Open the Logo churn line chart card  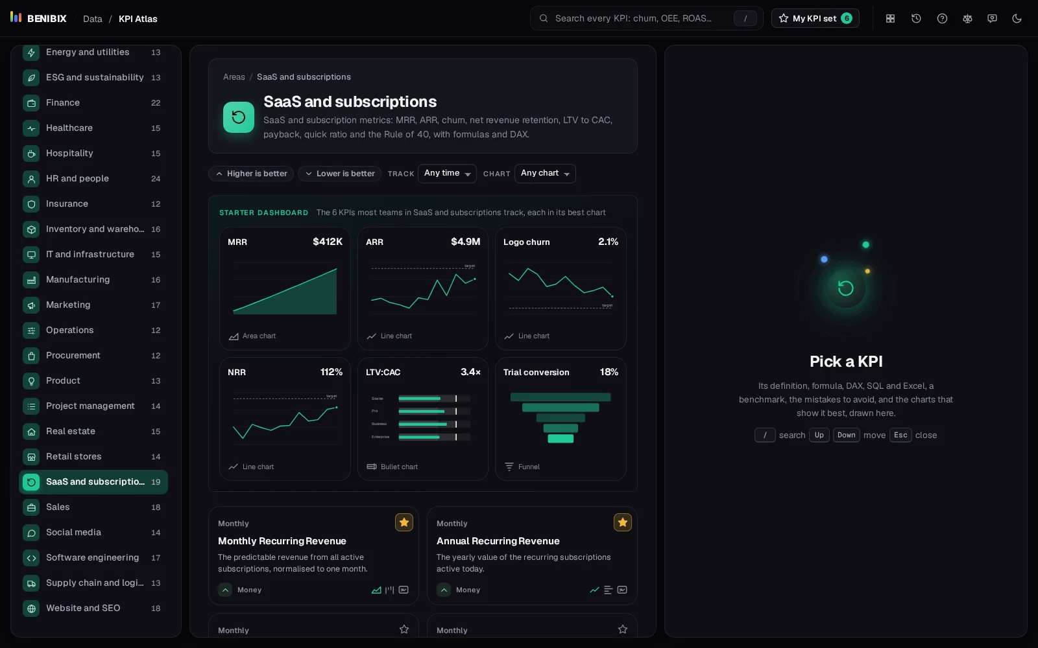click(561, 288)
